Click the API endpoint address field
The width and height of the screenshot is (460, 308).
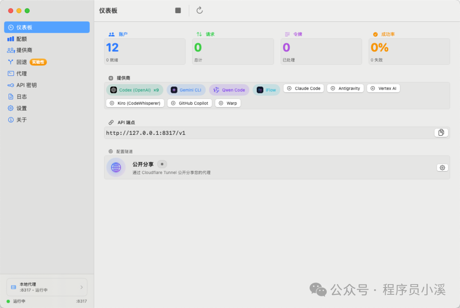[277, 133]
